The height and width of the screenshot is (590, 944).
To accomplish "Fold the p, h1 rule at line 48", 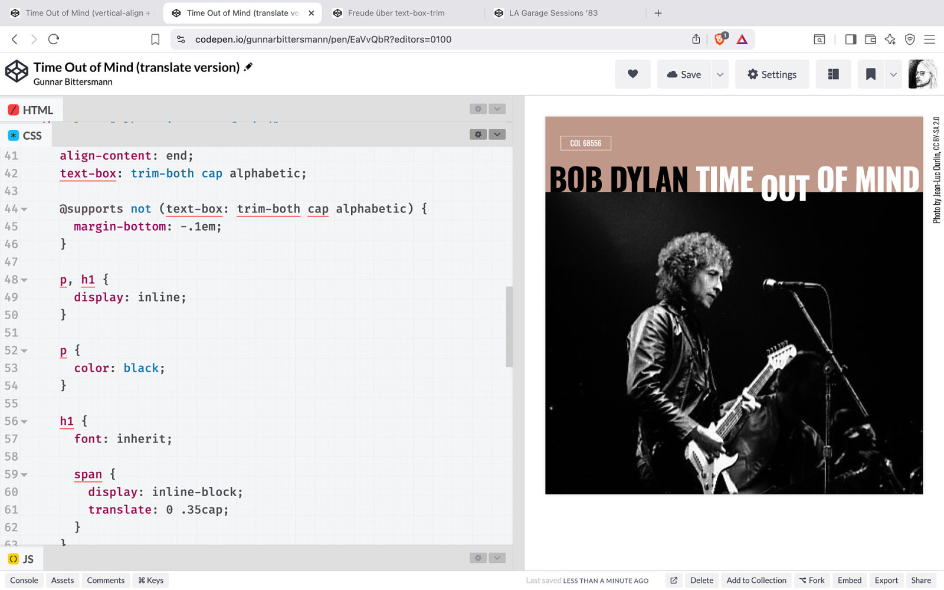I will click(24, 280).
